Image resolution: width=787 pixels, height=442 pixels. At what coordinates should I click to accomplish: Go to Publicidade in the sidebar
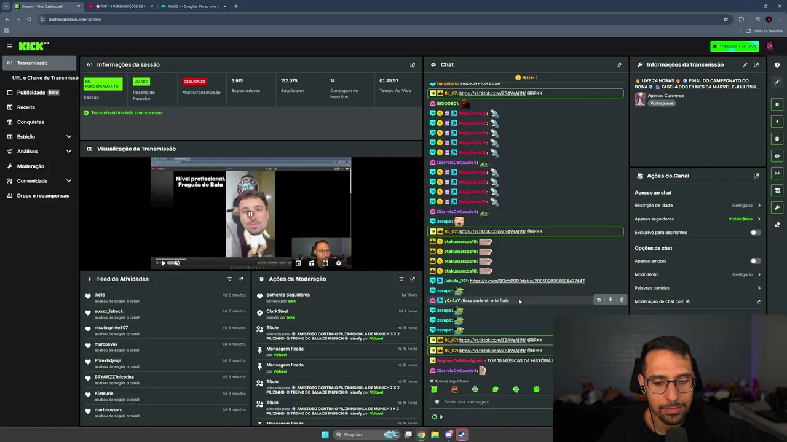tap(39, 93)
